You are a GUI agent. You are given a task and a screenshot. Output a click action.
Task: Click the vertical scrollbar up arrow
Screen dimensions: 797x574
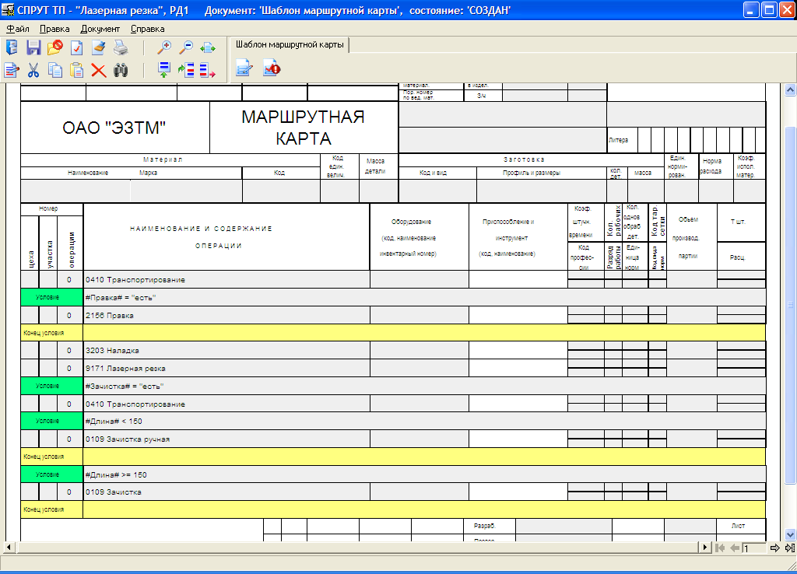(x=790, y=90)
